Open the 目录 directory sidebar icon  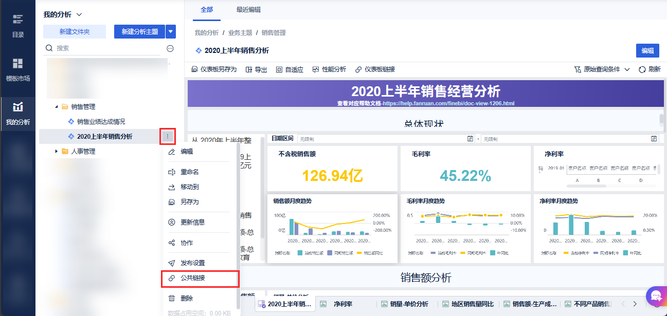(x=18, y=20)
